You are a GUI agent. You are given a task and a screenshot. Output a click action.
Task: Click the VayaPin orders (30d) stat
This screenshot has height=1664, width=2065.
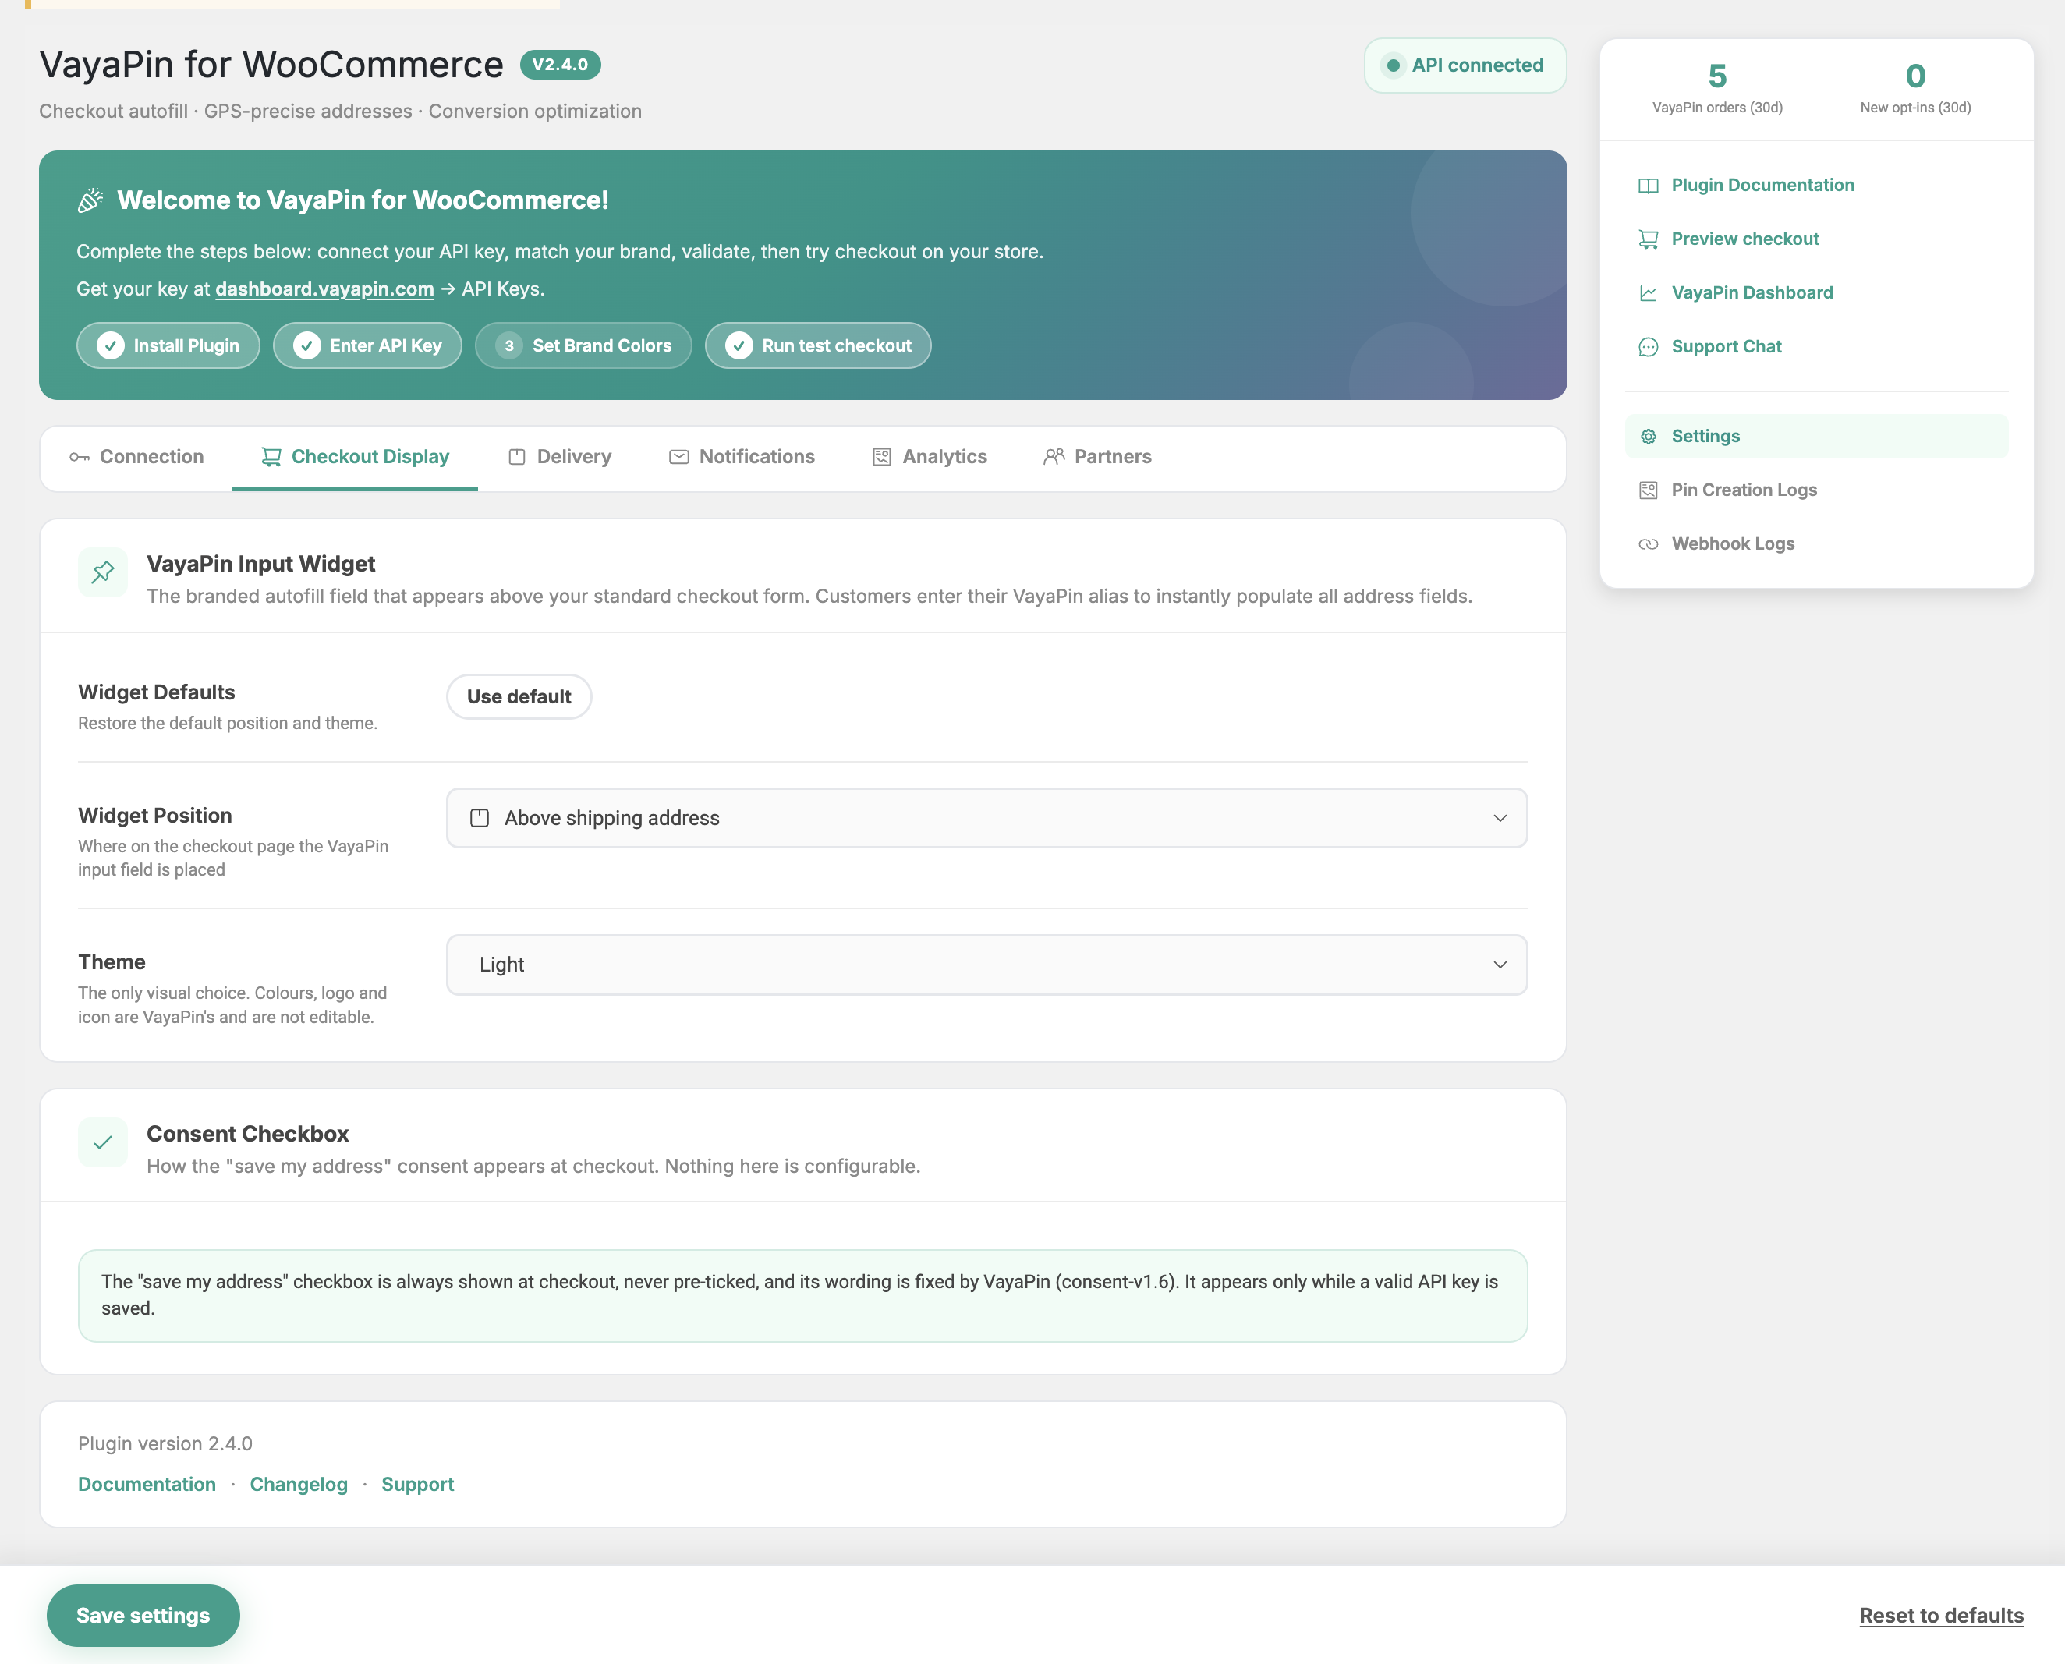(x=1717, y=88)
